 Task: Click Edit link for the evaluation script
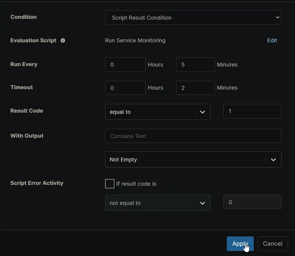coord(272,40)
